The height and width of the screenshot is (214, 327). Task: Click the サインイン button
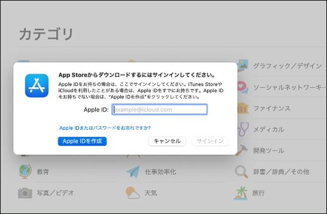210,141
